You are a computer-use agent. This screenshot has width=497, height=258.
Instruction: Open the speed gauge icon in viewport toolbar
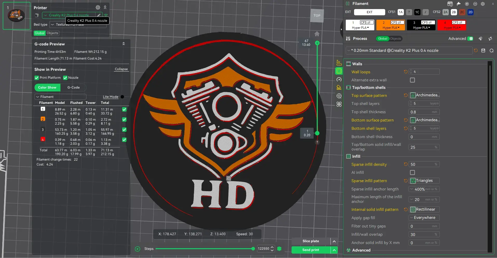tap(339, 79)
